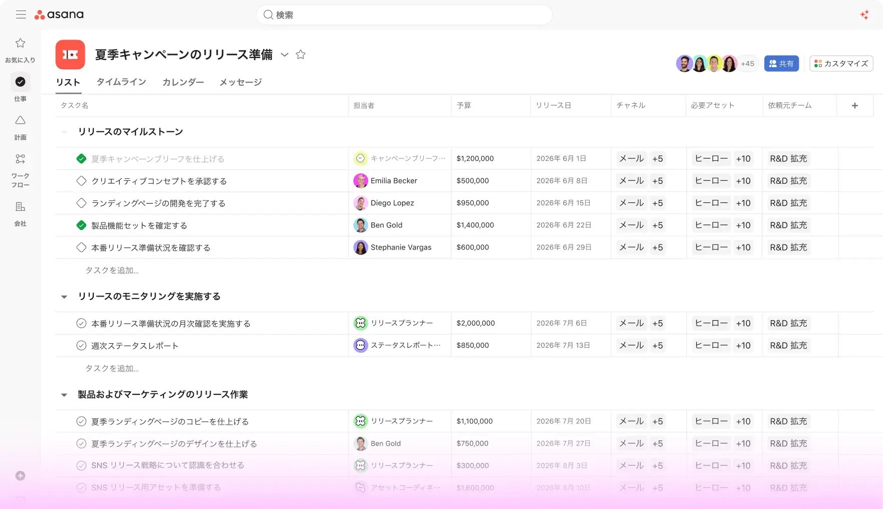
Task: Collapse リリースのマイルストーン section
Action: tap(64, 132)
